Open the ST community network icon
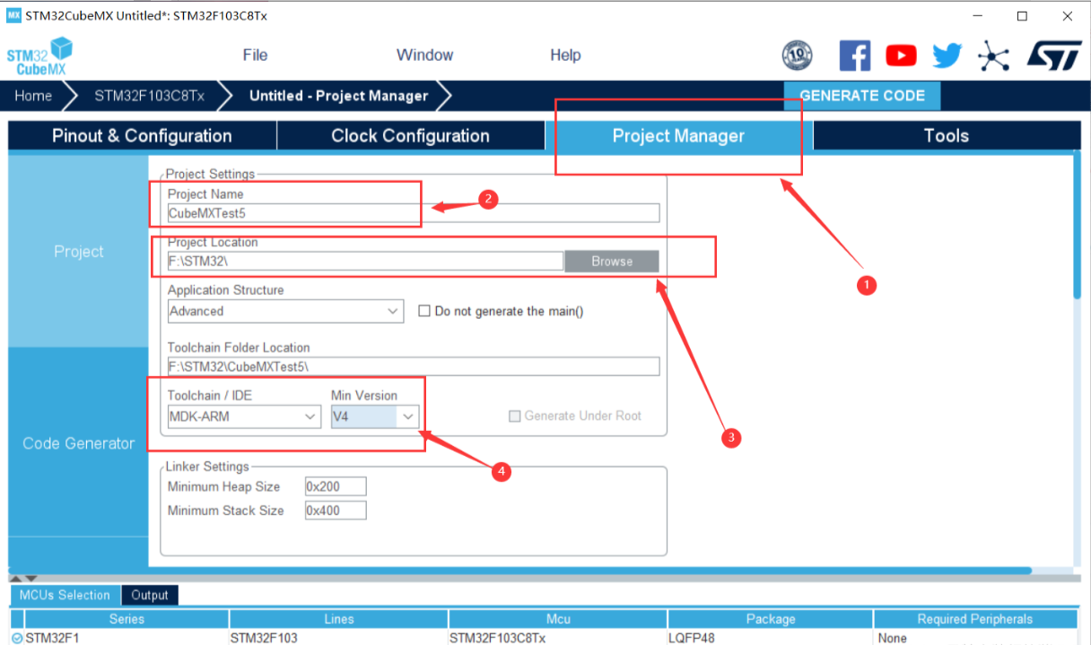The width and height of the screenshot is (1091, 645). [x=993, y=56]
